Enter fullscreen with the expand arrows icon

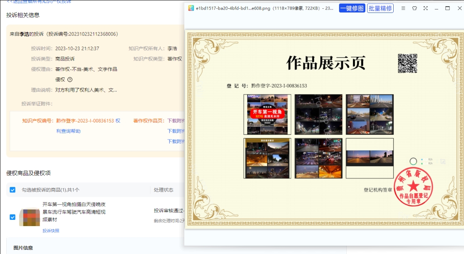point(425,8)
